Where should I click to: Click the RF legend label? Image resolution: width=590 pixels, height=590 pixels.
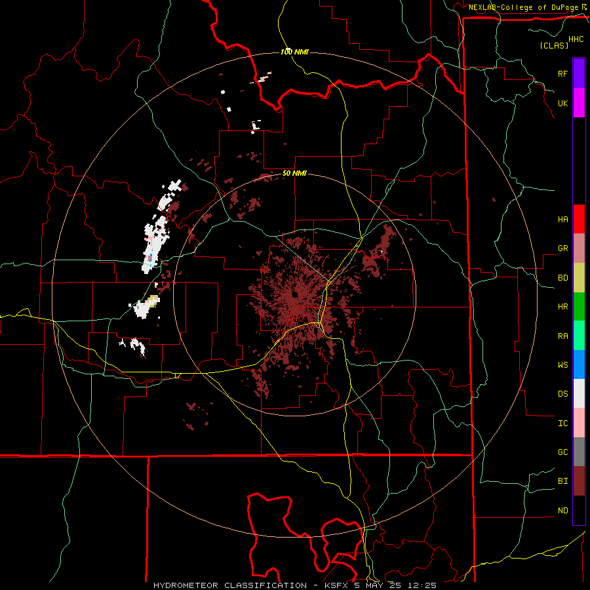[562, 73]
